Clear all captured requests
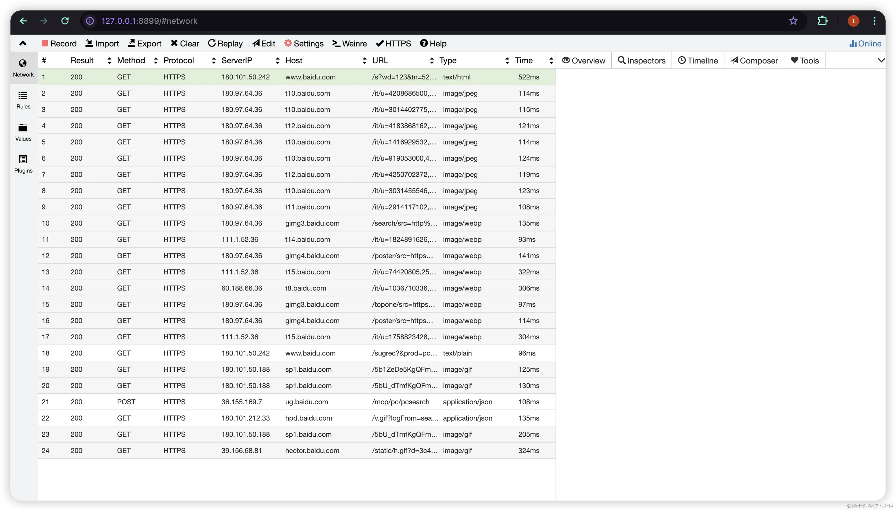 (x=185, y=43)
